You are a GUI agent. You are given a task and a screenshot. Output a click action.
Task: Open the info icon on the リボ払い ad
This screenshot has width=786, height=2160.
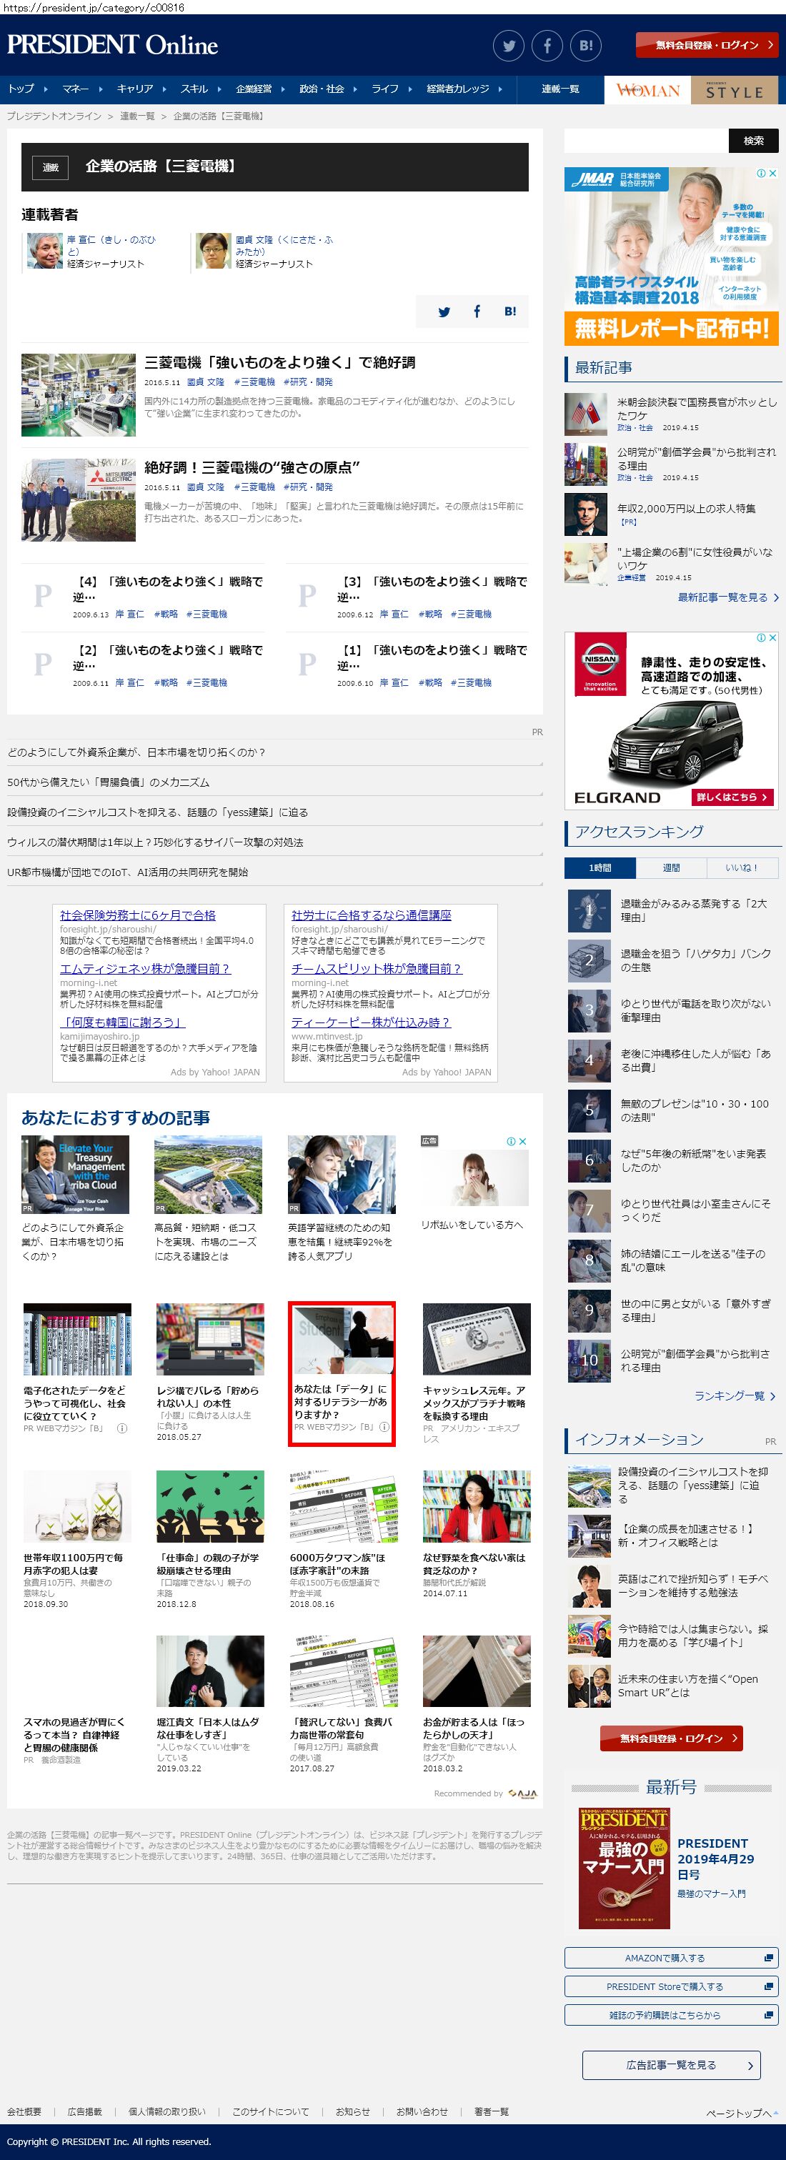click(x=510, y=1141)
